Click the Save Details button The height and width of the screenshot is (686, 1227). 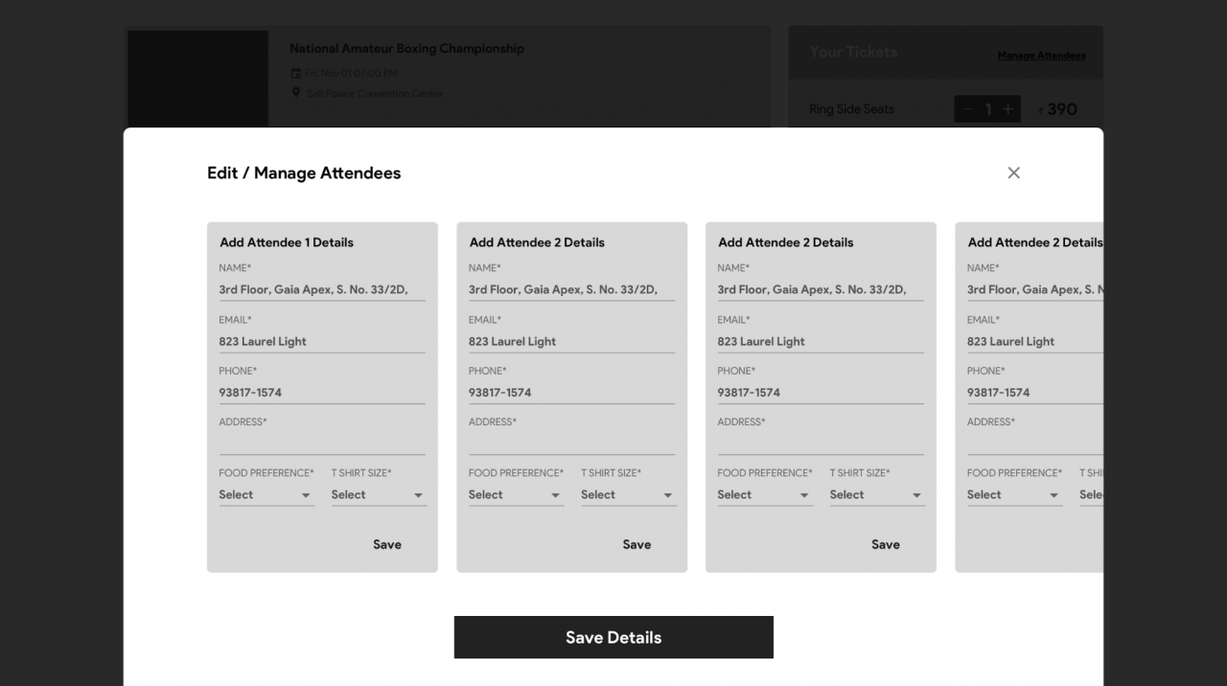(x=613, y=637)
